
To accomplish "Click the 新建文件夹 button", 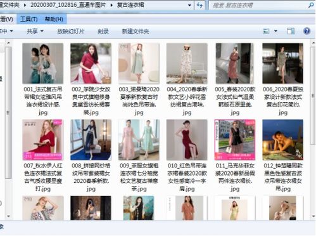I will (136, 31).
